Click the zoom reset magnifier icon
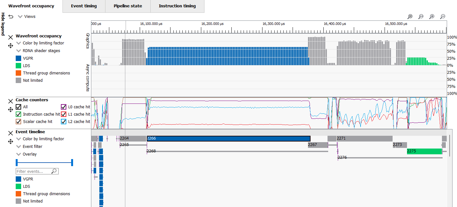 [421, 17]
